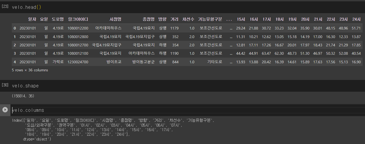Click '권역구분' in the Index output
365x144 pixels.
click(x=66, y=125)
